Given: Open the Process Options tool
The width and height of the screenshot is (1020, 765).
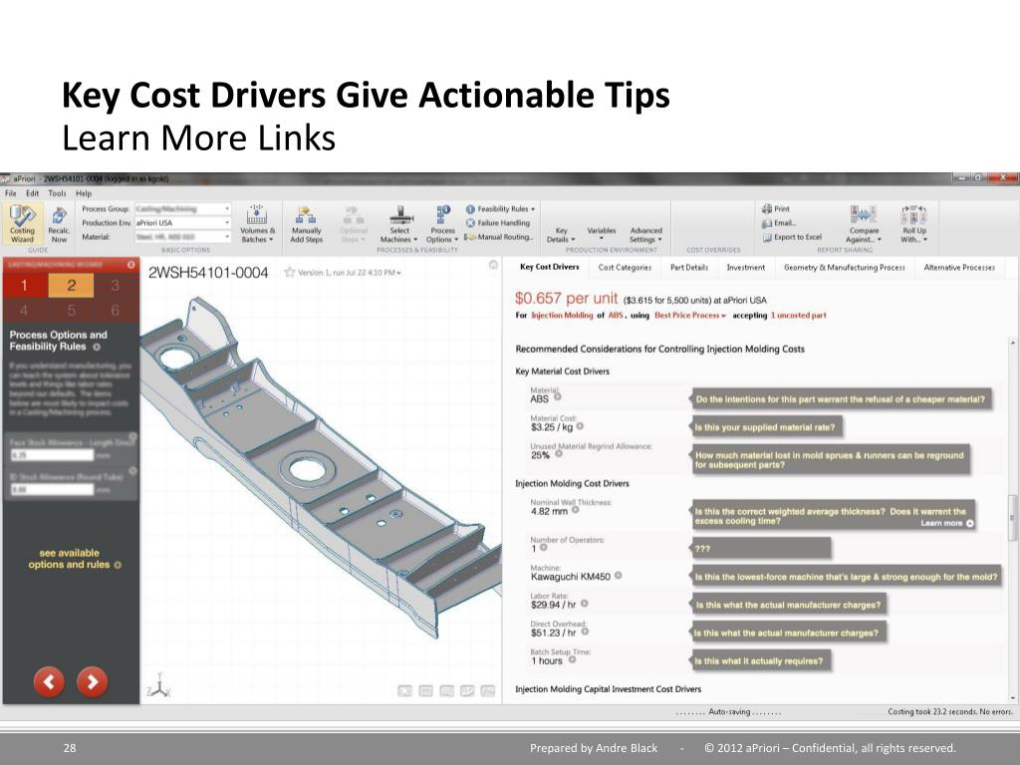Looking at the screenshot, I should (442, 224).
